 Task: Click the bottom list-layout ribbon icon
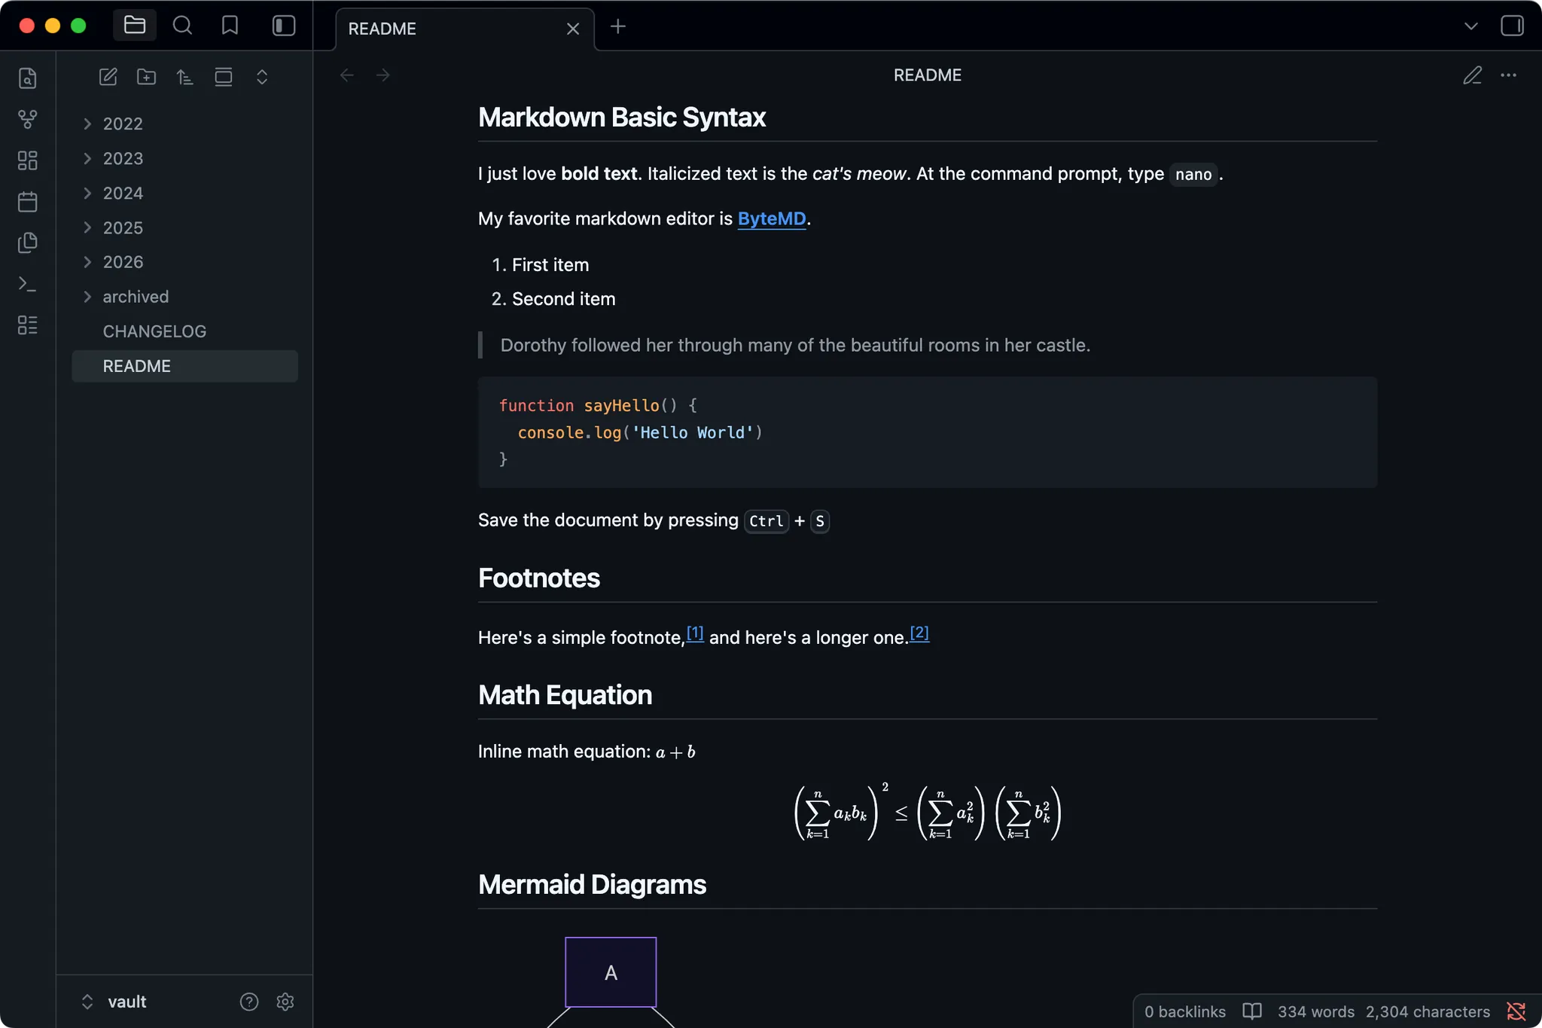click(x=28, y=325)
